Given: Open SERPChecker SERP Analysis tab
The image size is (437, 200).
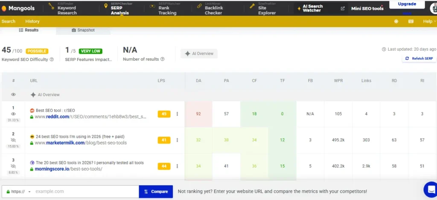Looking at the screenshot, I should (x=117, y=9).
